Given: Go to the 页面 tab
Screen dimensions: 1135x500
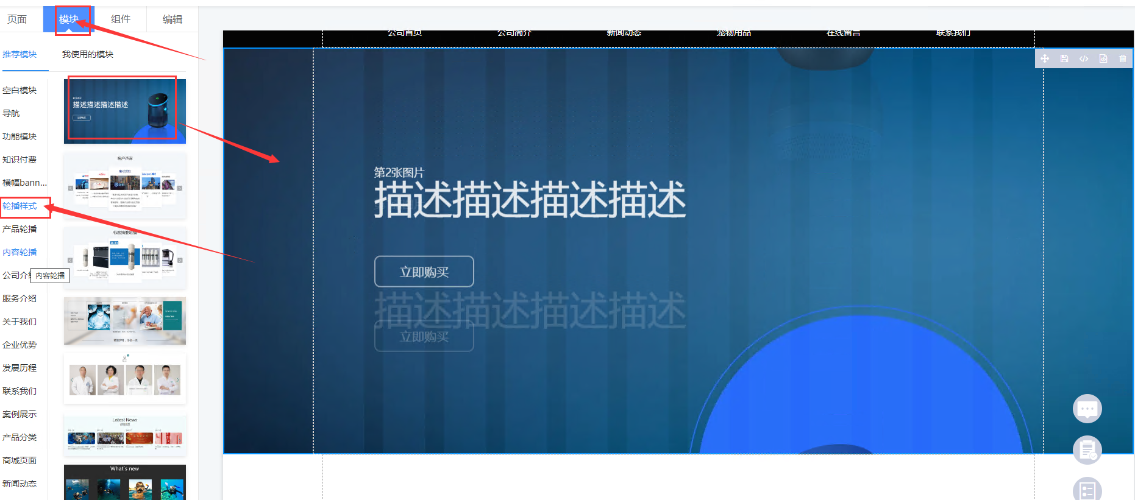Looking at the screenshot, I should pyautogui.click(x=17, y=19).
